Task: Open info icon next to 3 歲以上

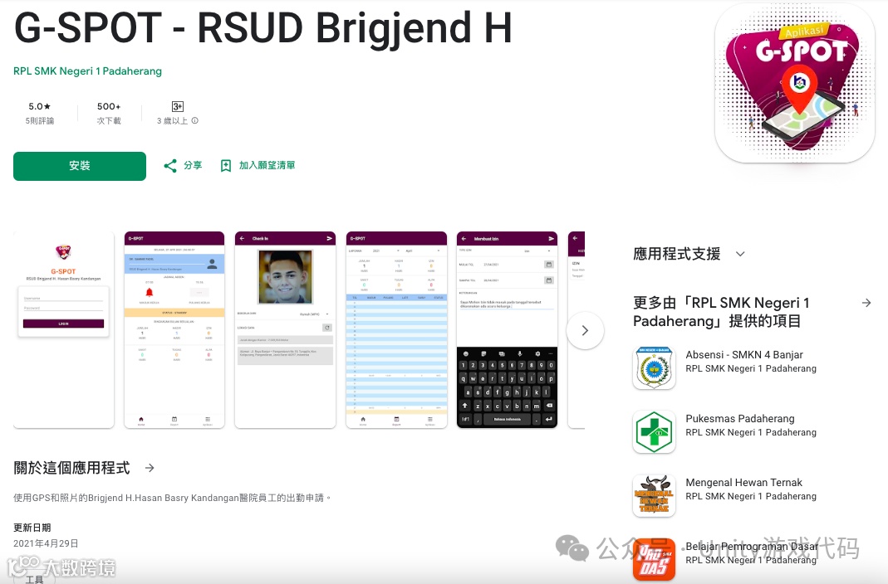Action: [195, 120]
